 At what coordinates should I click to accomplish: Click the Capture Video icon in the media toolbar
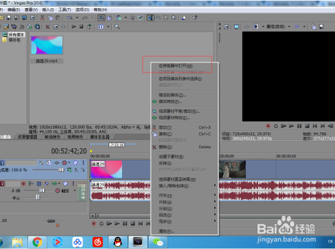pos(14,27)
